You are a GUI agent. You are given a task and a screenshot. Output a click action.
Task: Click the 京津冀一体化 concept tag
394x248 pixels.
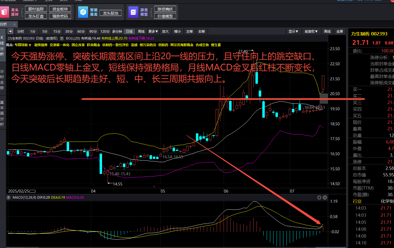tap(60, 45)
